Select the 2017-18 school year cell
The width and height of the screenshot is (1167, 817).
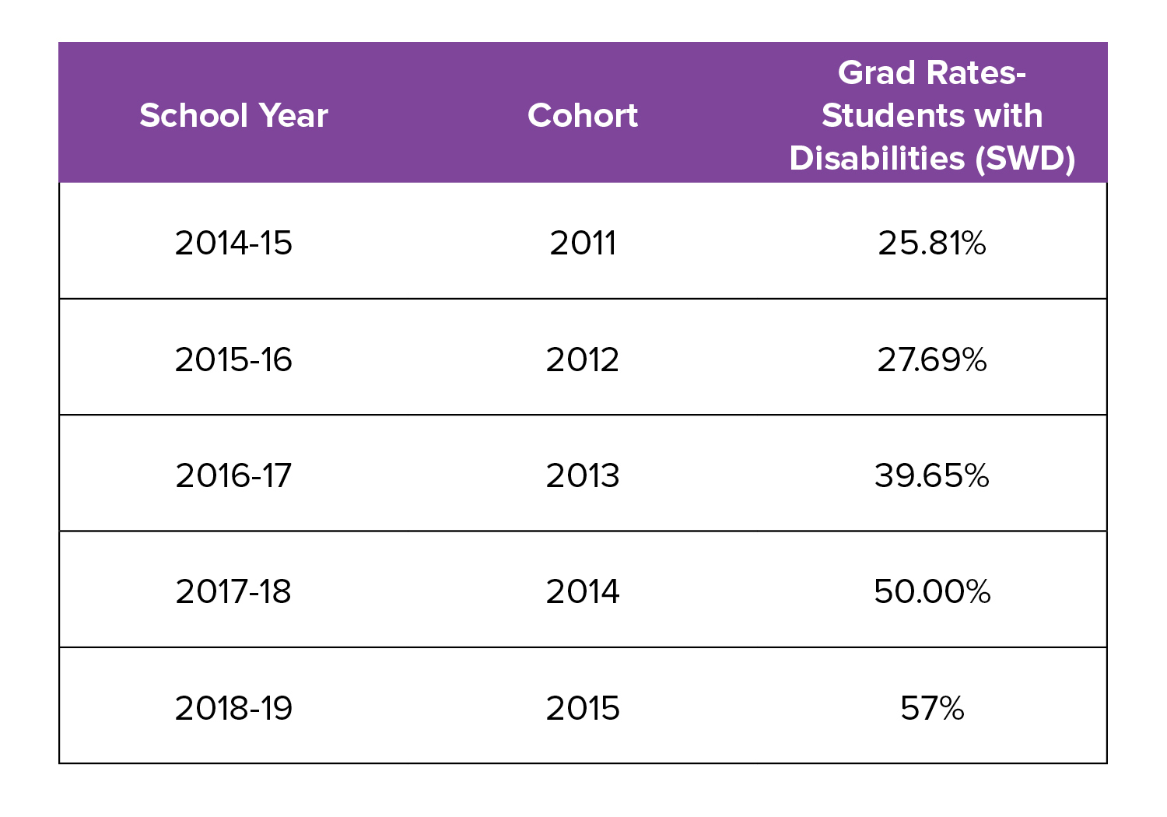[x=233, y=591]
